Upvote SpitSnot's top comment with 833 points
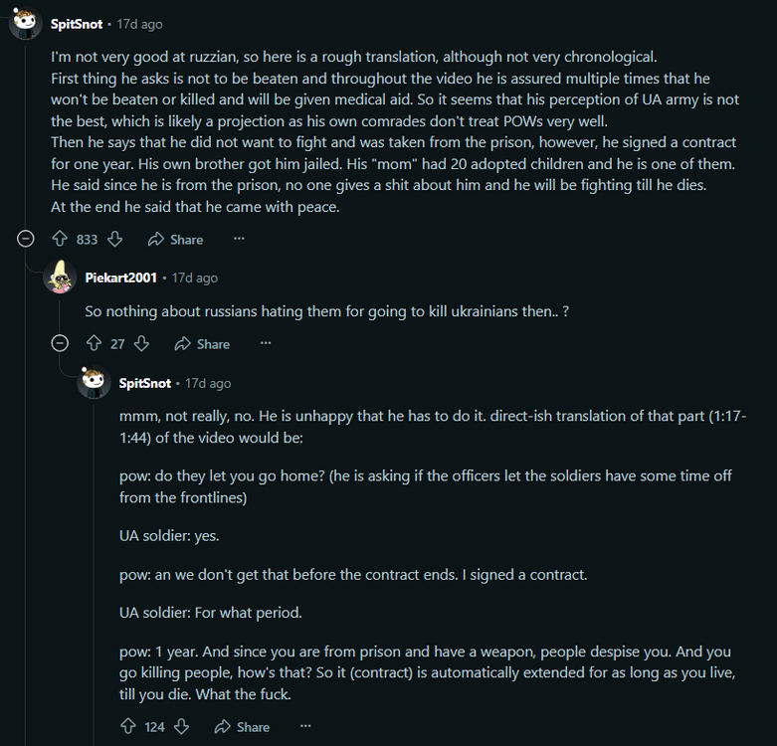The image size is (777, 746). click(x=60, y=239)
